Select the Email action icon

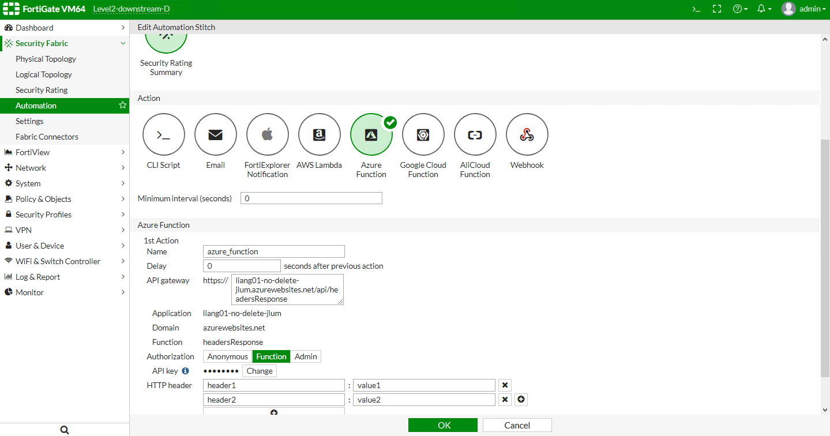(x=216, y=135)
